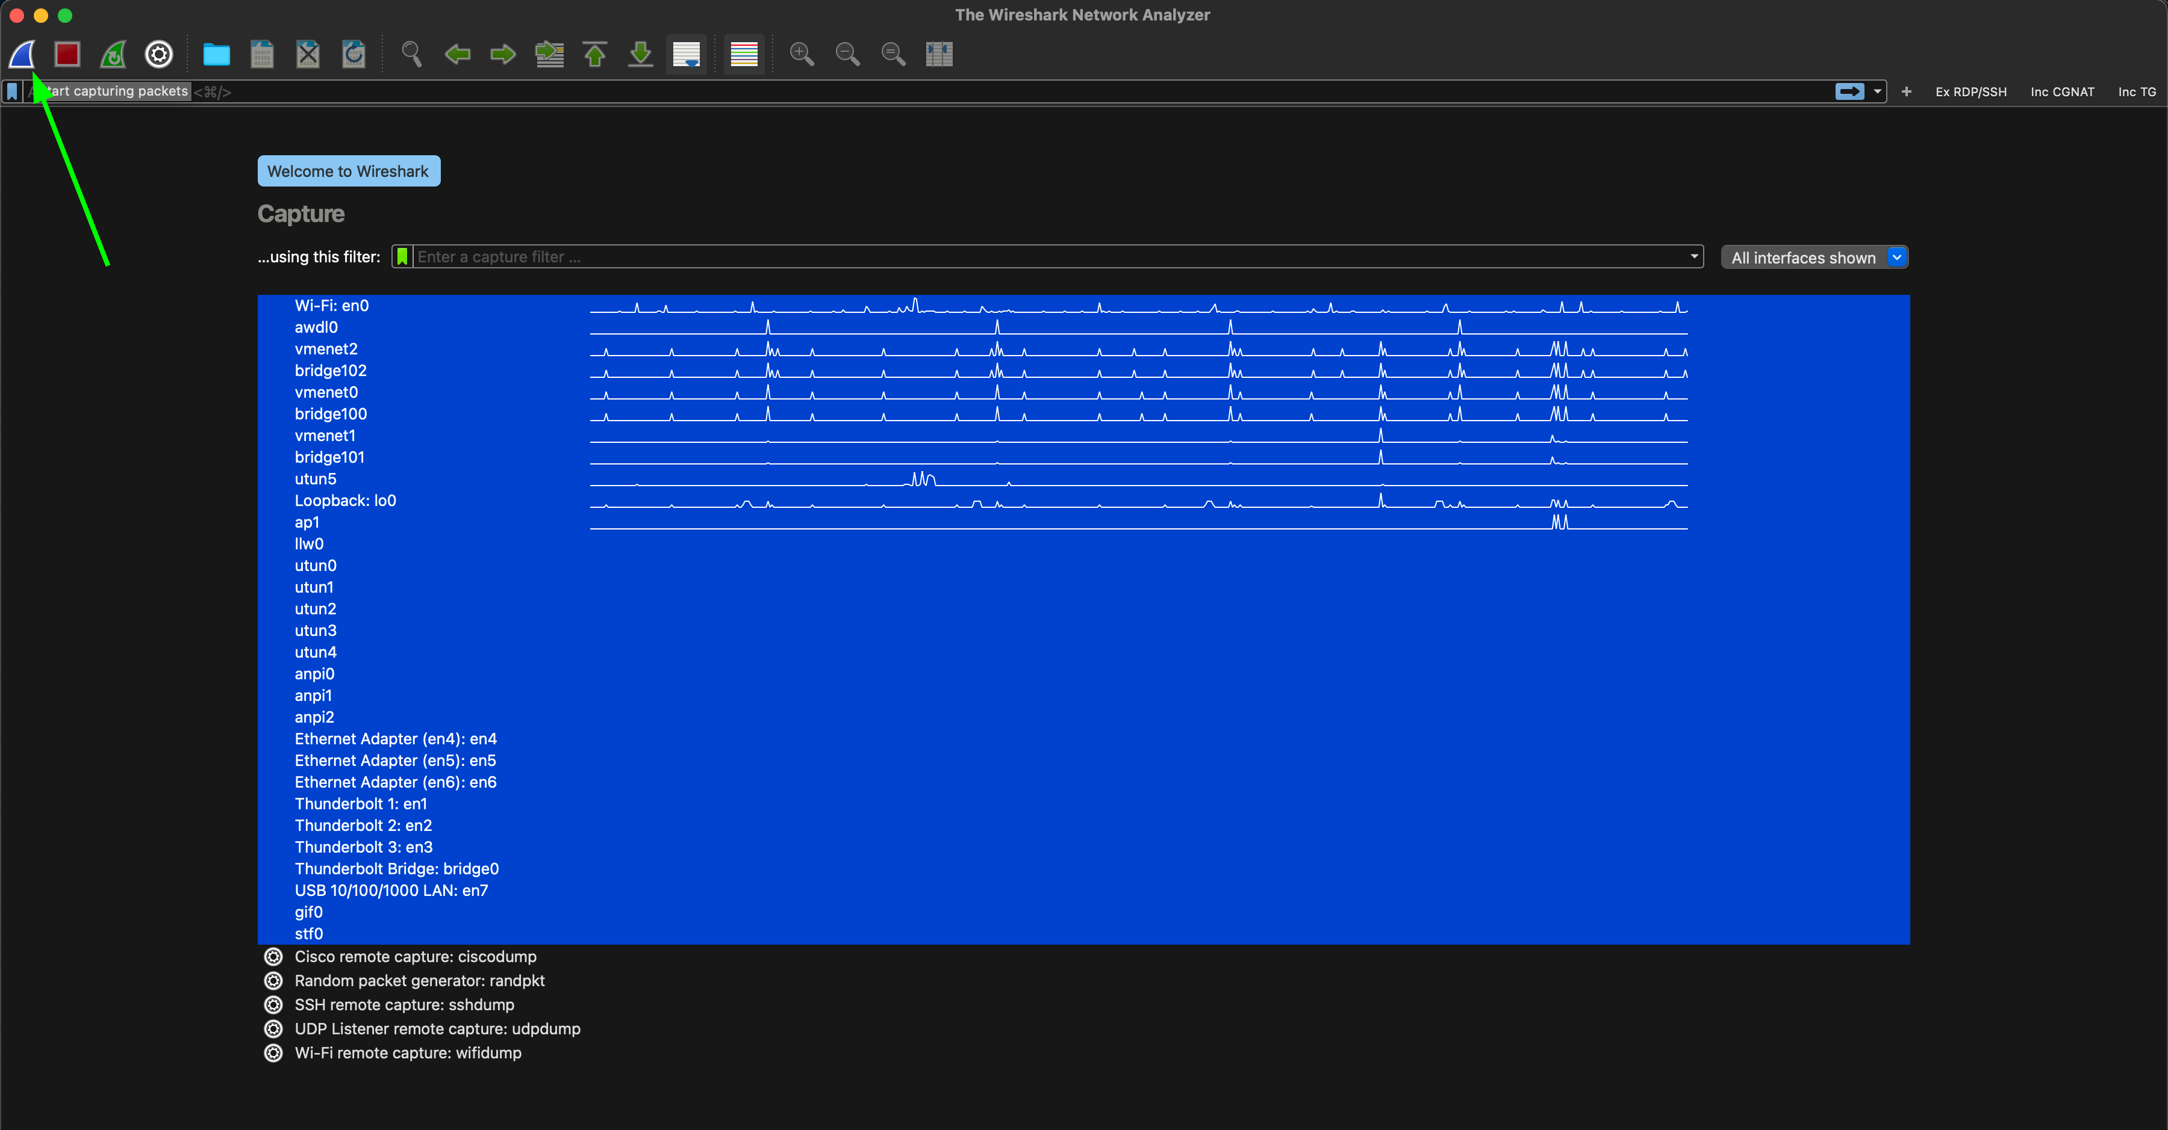Select the gif0 interface row
Viewport: 2168px width, 1130px height.
[1083, 912]
